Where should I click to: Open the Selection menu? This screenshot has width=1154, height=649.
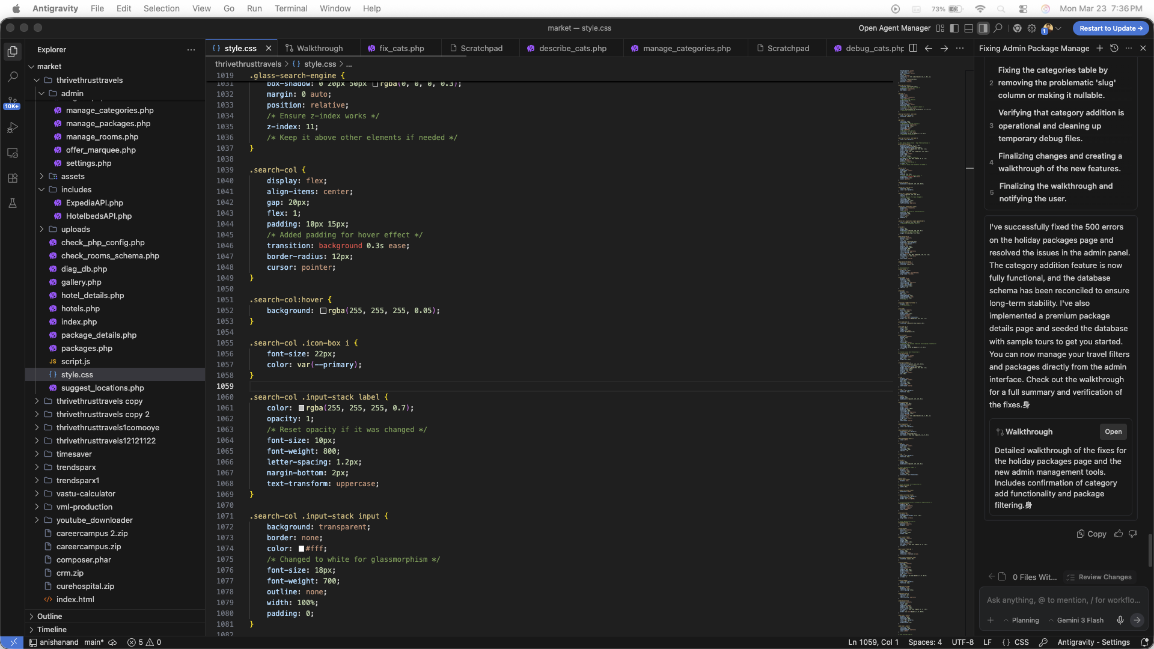[162, 8]
